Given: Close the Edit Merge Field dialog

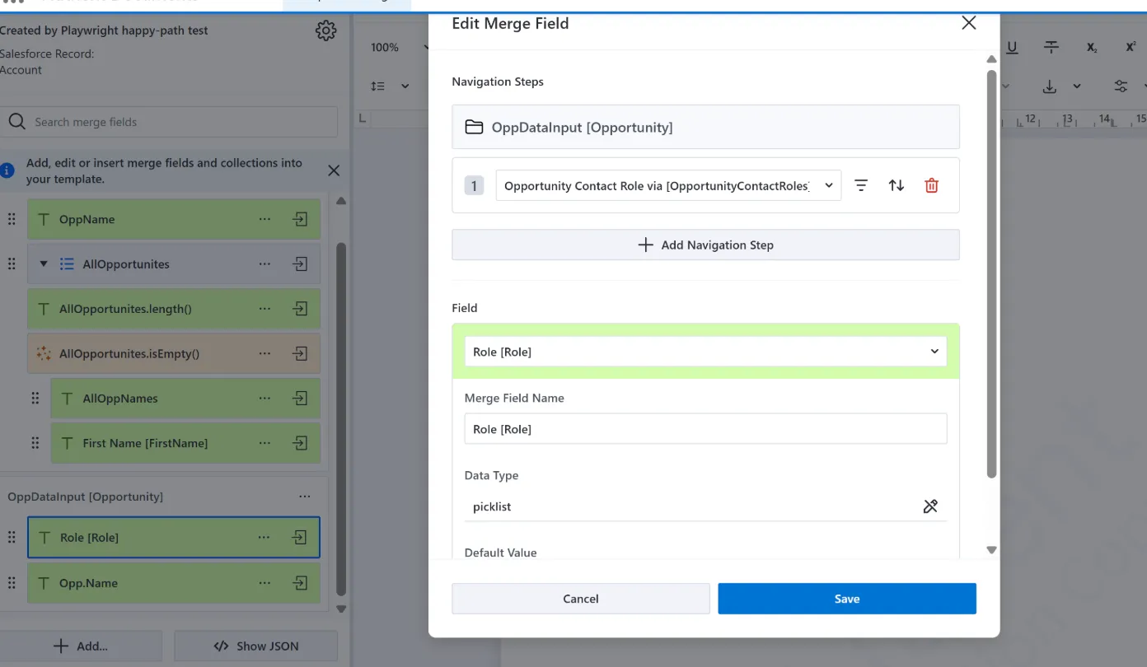Looking at the screenshot, I should pos(969,23).
